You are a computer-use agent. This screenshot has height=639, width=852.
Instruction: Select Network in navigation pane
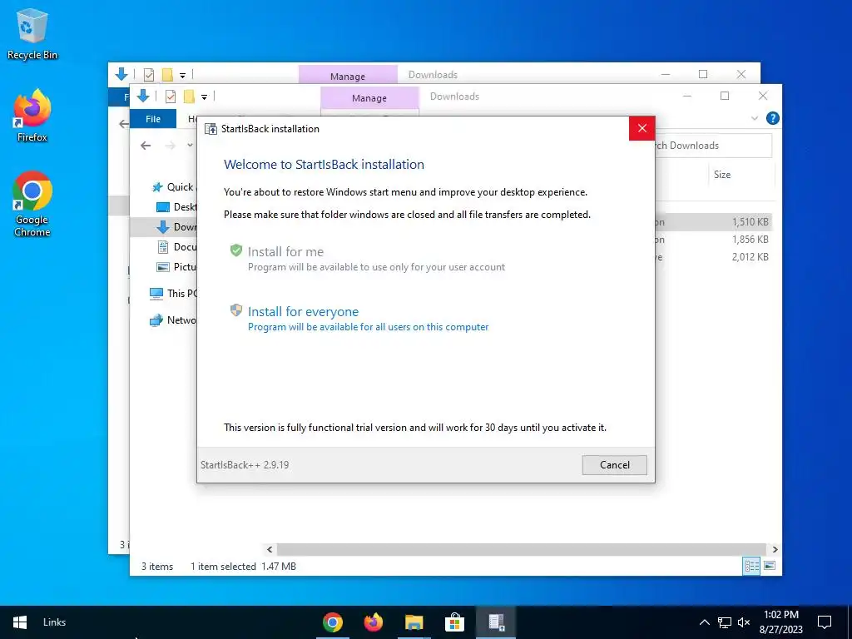pos(173,320)
